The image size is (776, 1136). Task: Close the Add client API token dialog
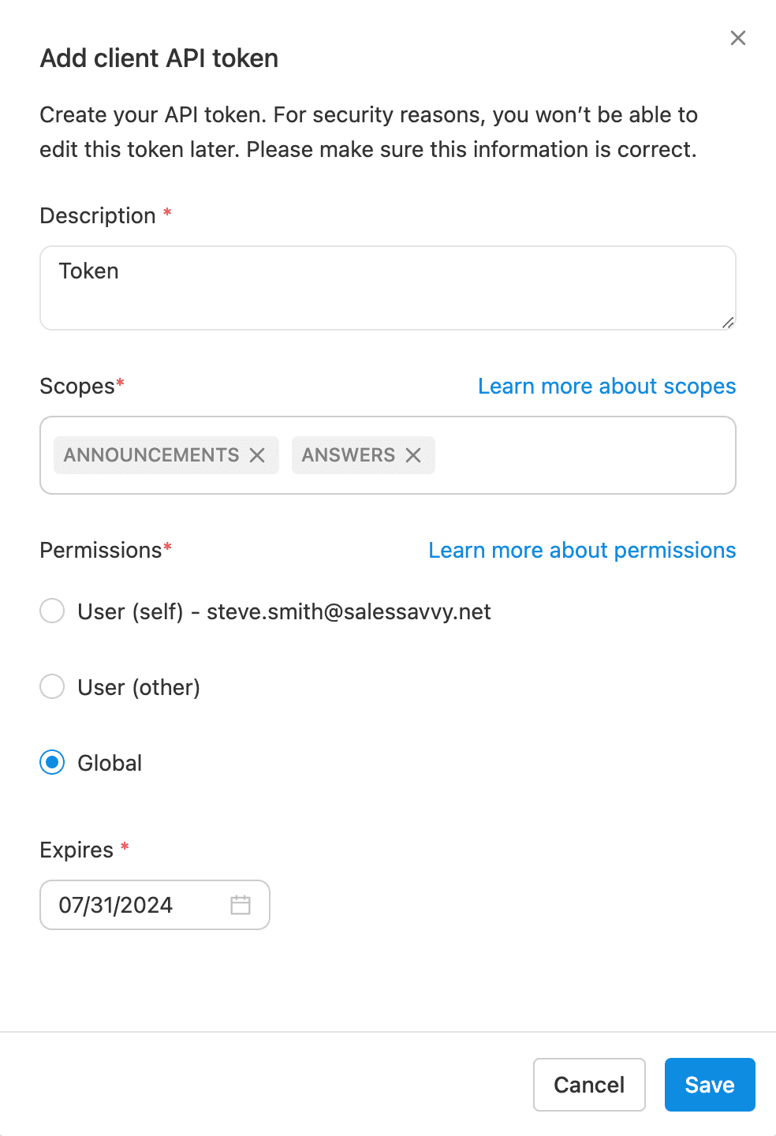tap(737, 38)
